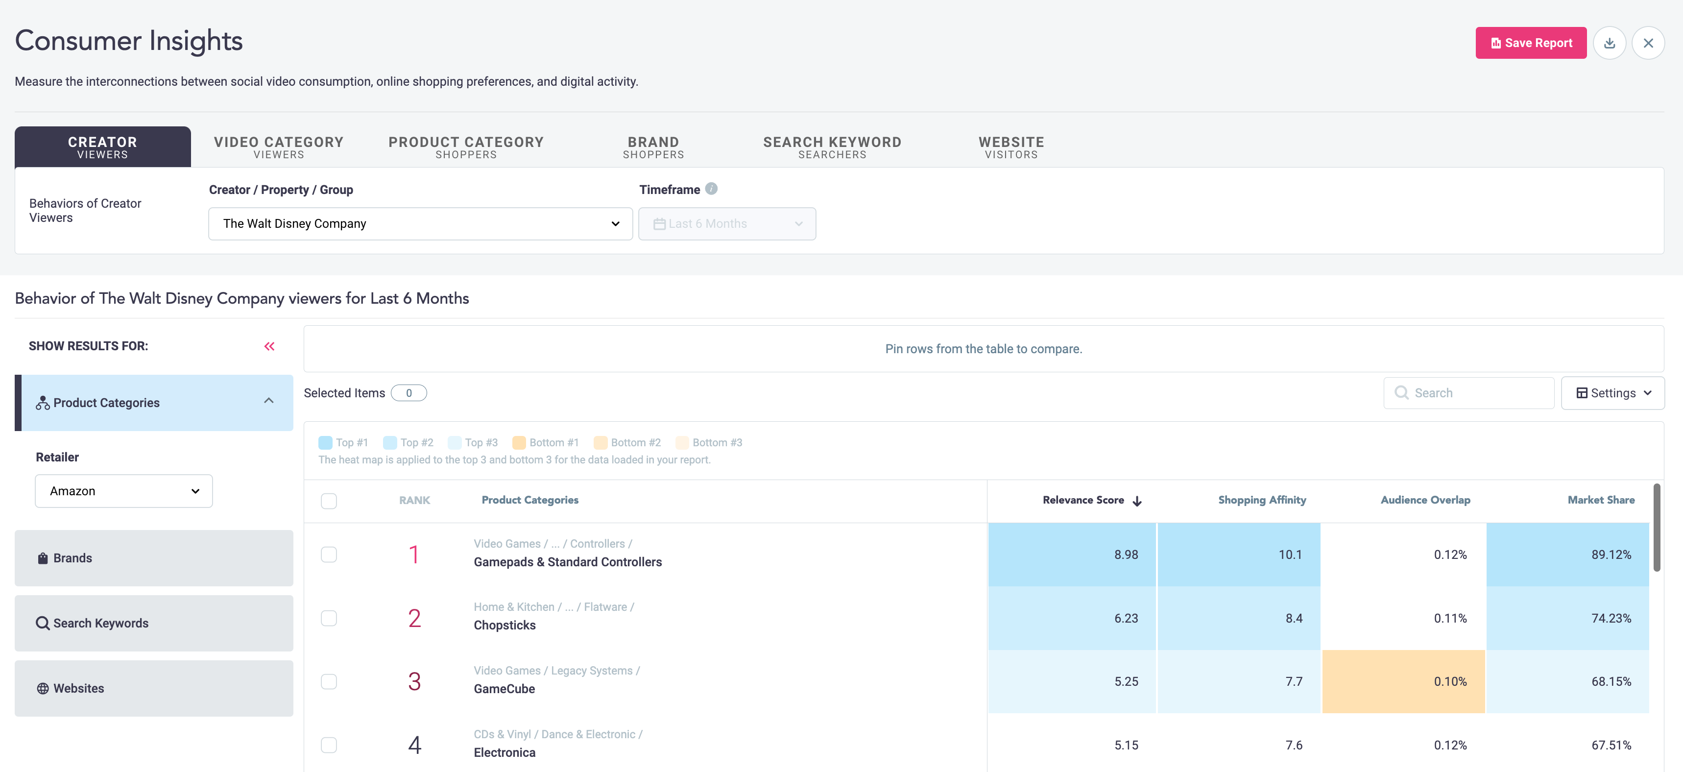This screenshot has height=772, width=1683.
Task: Select the Chopsticks row checkbox
Action: pyautogui.click(x=329, y=618)
